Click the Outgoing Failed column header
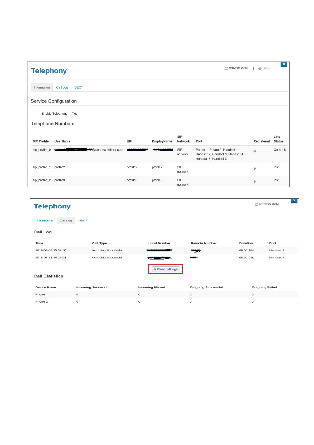This screenshot has height=445, width=314. pyautogui.click(x=264, y=287)
